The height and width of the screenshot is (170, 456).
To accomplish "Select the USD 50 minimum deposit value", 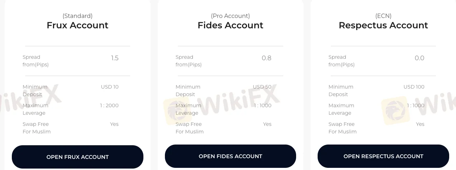I will [262, 87].
